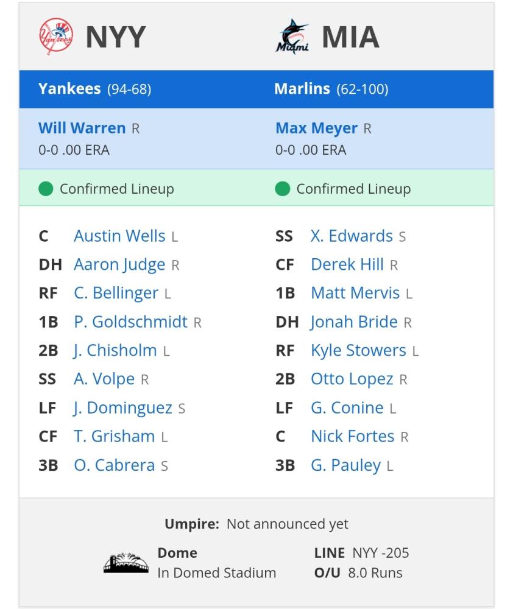
Task: Click the Marlins confirmed lineup green dot
Action: click(x=283, y=189)
